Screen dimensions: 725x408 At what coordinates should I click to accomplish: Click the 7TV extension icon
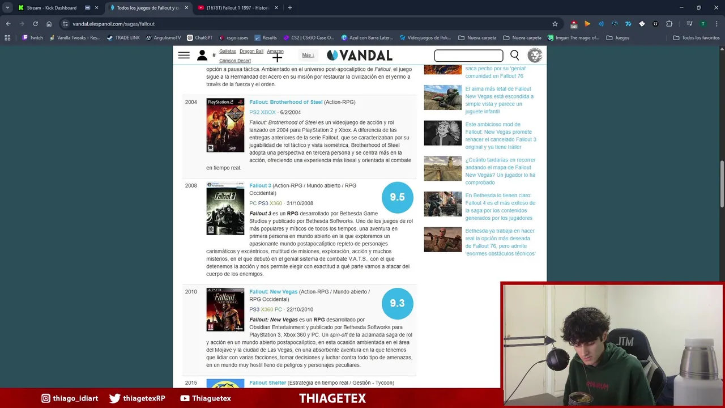point(628,24)
